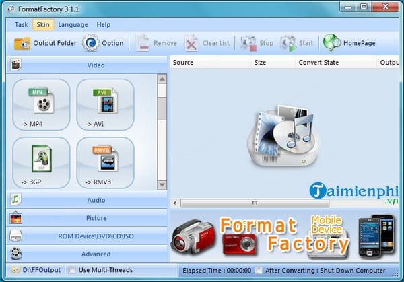Select the -> RMVB conversion icon
The width and height of the screenshot is (404, 282).
coord(105,163)
